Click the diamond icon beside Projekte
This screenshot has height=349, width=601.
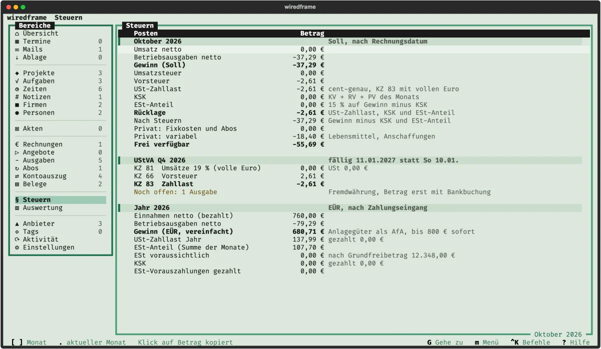17,73
